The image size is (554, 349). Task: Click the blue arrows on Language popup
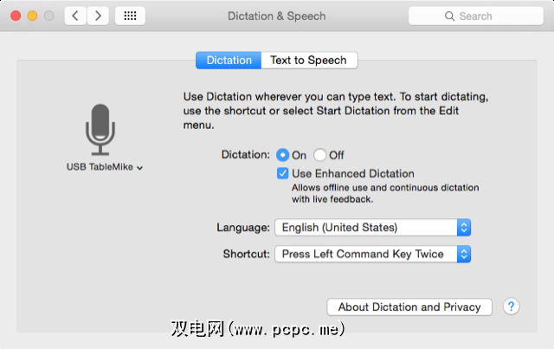(x=464, y=228)
